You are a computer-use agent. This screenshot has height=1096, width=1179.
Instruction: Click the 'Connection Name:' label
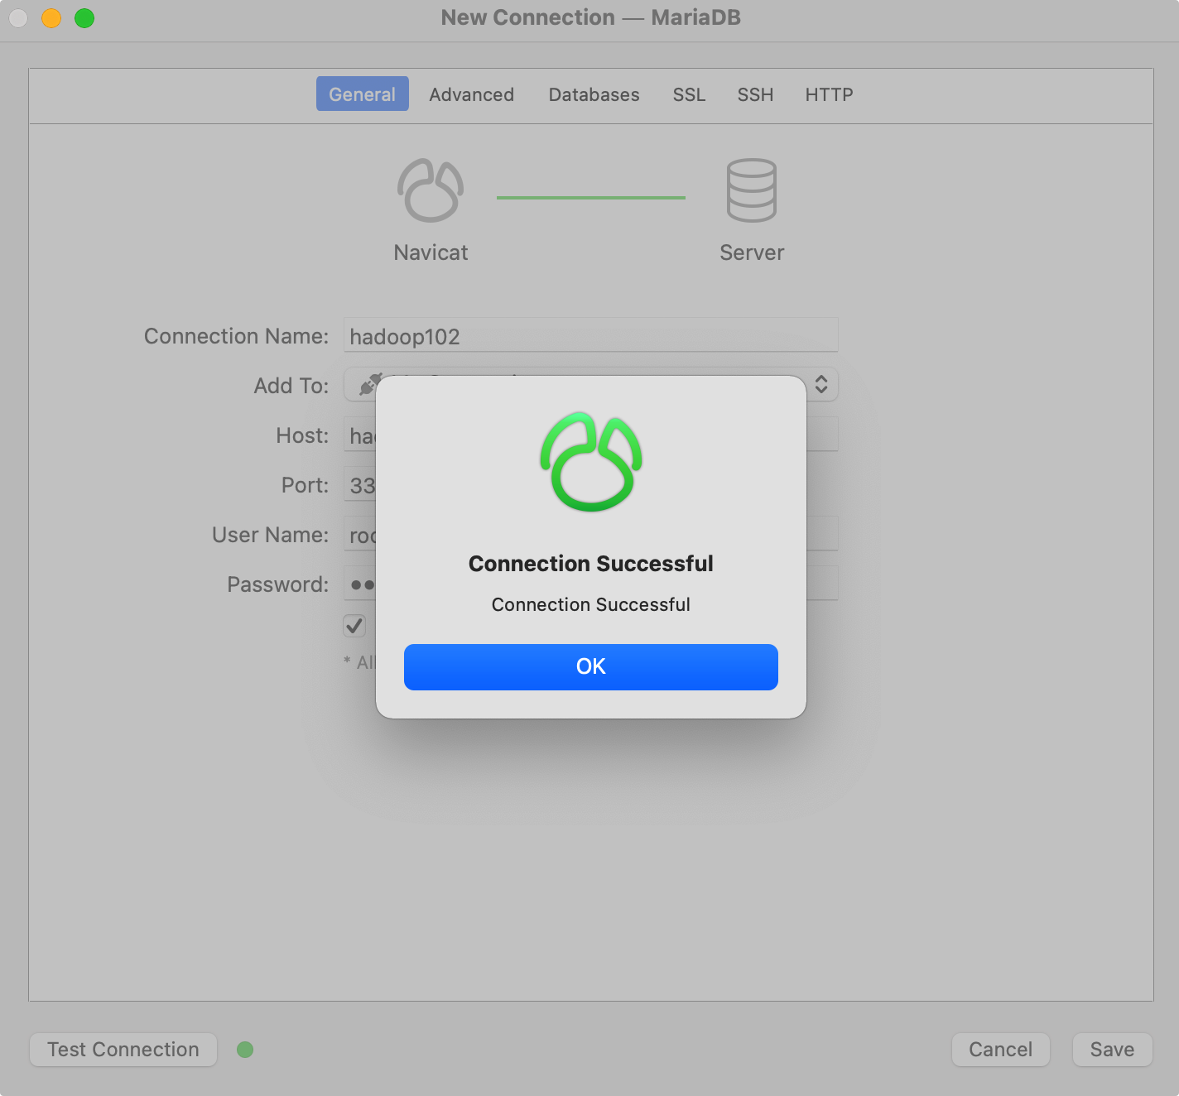pyautogui.click(x=236, y=336)
